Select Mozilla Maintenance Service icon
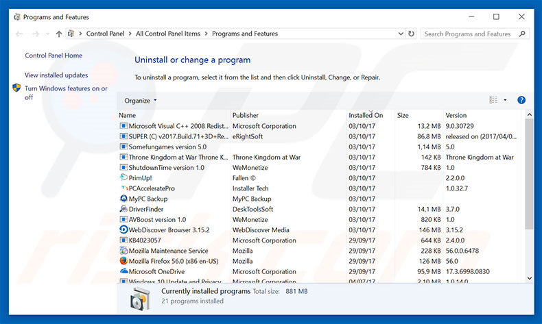The image size is (542, 324). 123,251
